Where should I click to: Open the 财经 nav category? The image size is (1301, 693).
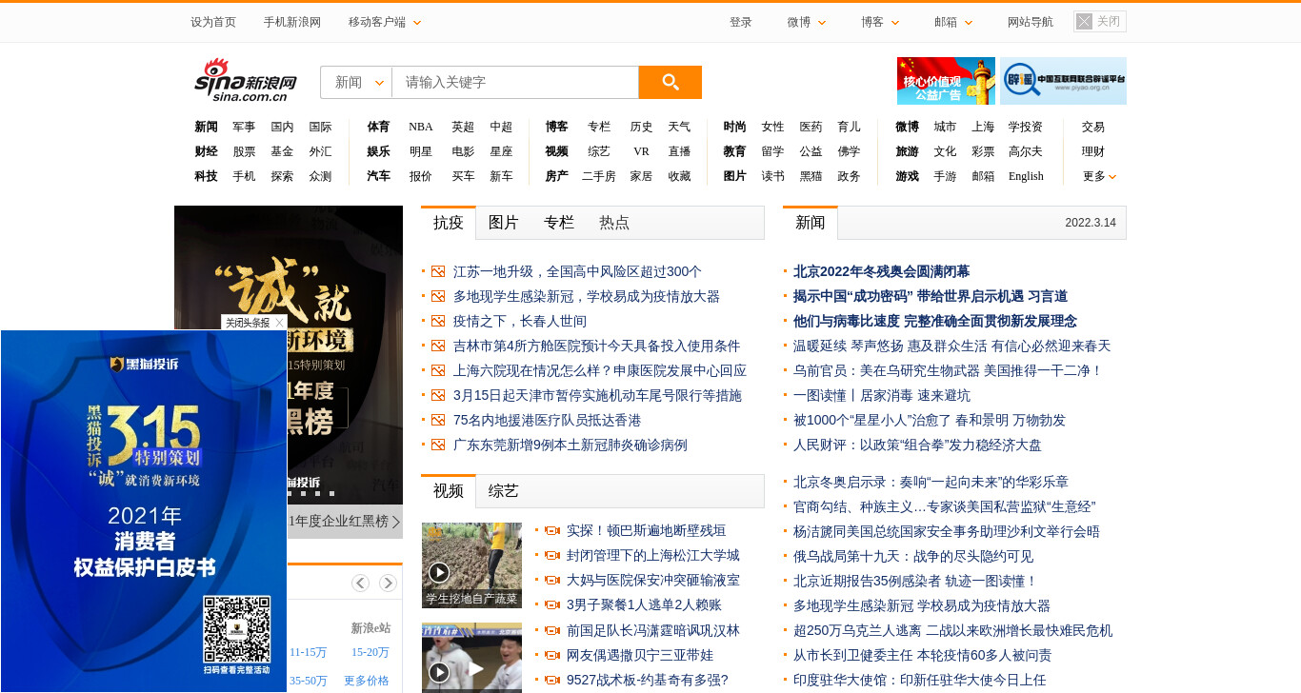click(206, 151)
